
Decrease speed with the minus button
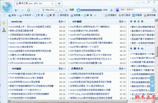(66, 10)
